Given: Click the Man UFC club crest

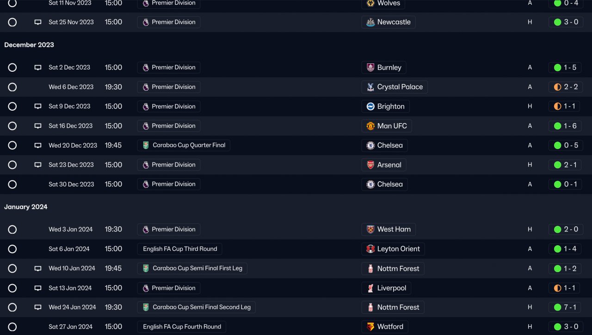Looking at the screenshot, I should [x=370, y=126].
